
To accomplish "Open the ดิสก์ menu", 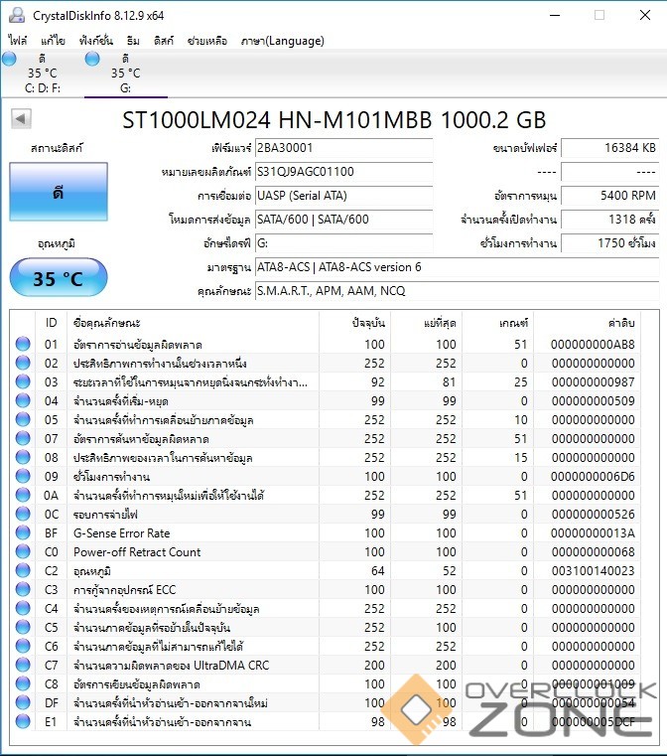I will click(x=164, y=41).
